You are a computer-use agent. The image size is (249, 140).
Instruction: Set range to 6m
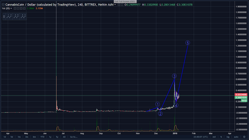click(x=34, y=137)
